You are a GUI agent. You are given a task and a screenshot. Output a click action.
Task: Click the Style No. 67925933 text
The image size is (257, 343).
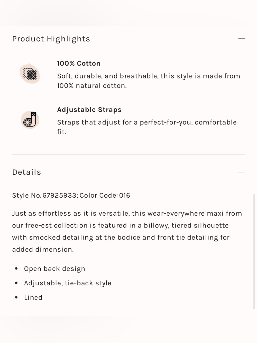44,195
